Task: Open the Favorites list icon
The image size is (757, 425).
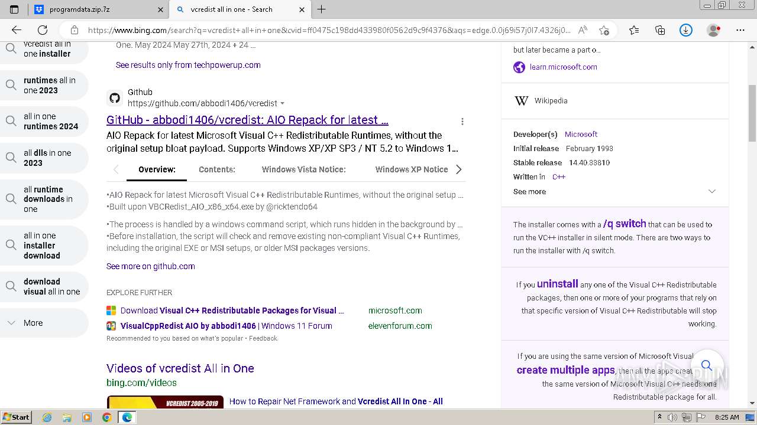Action: pyautogui.click(x=634, y=30)
